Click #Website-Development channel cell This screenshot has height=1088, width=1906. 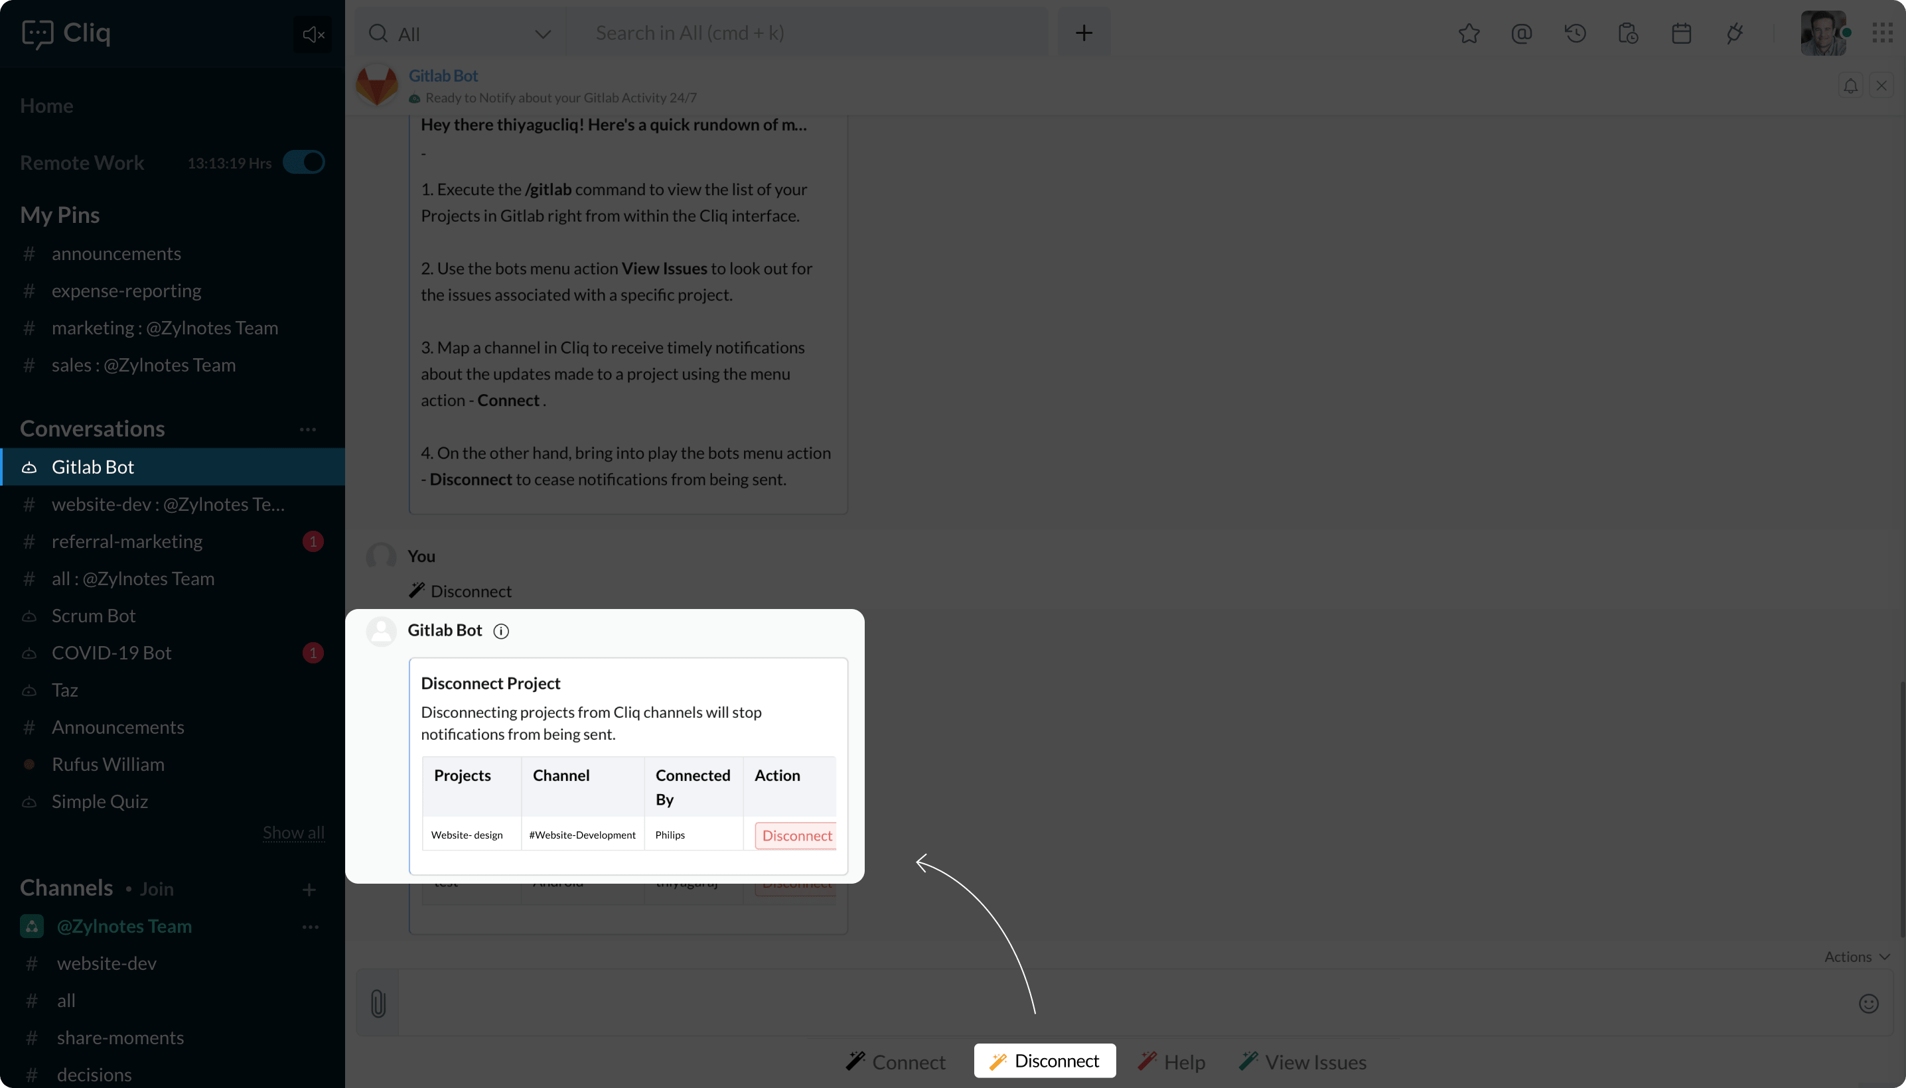coord(582,835)
